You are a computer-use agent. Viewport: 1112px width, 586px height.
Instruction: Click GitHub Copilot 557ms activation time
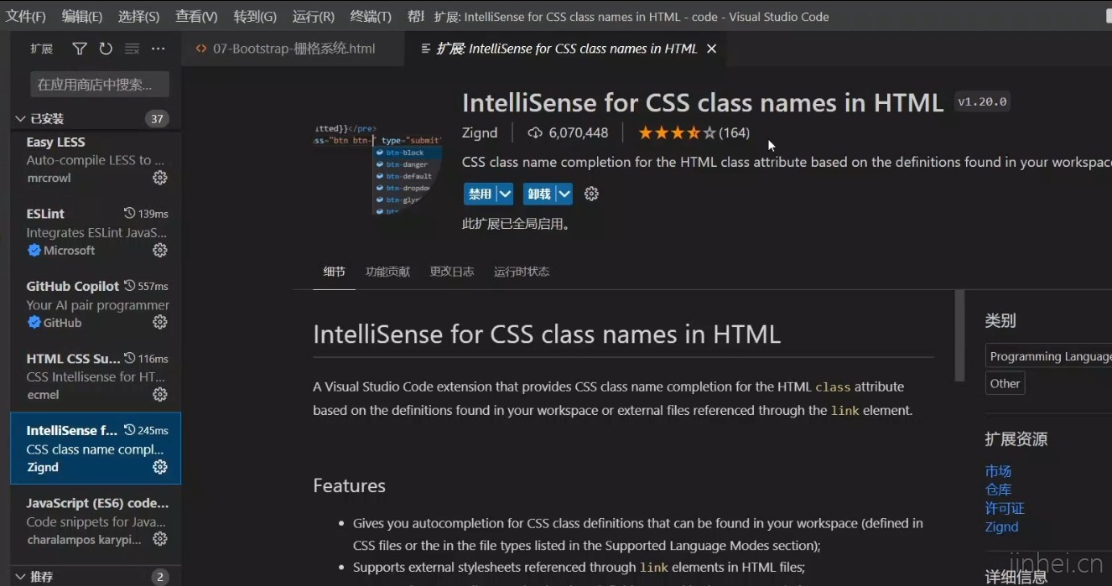pyautogui.click(x=146, y=286)
